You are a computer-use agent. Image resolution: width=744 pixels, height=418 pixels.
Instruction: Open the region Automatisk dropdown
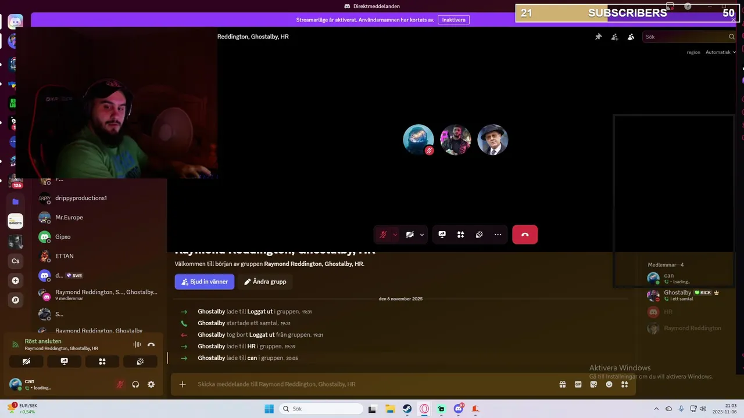pos(720,52)
